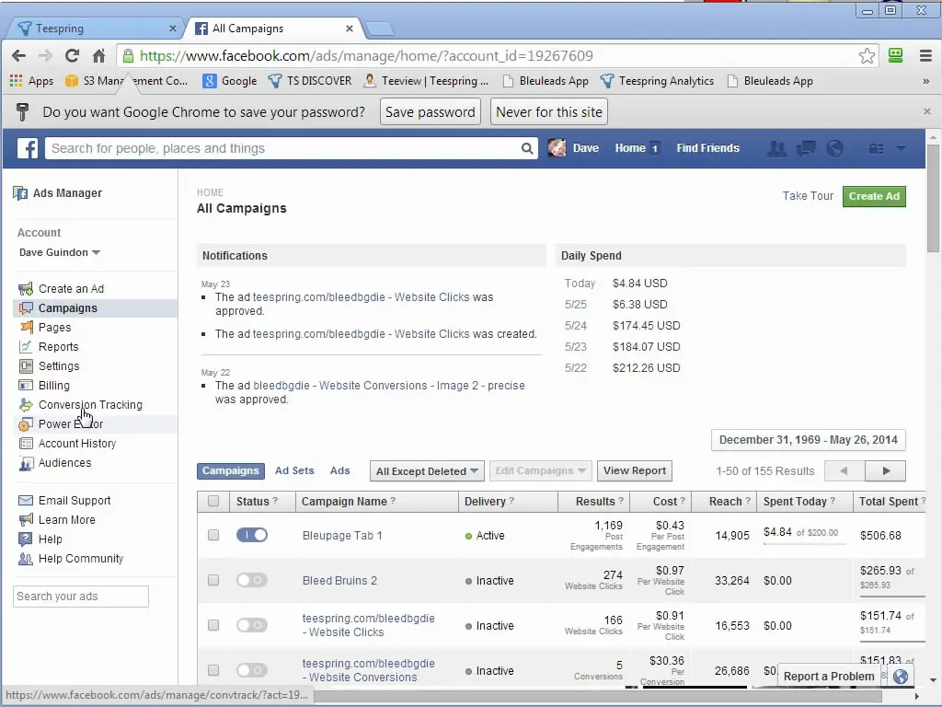This screenshot has width=942, height=707.
Task: Open the friend requests icon
Action: (776, 148)
